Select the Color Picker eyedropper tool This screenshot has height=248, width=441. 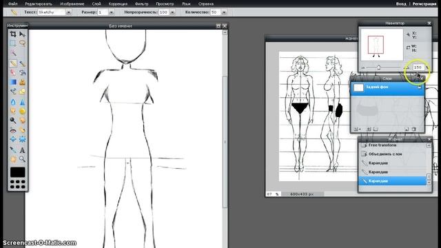coord(13,150)
